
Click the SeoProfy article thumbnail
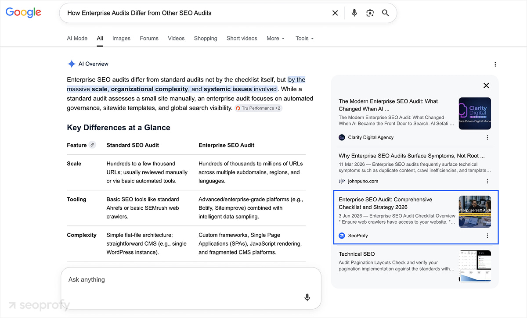tap(475, 212)
